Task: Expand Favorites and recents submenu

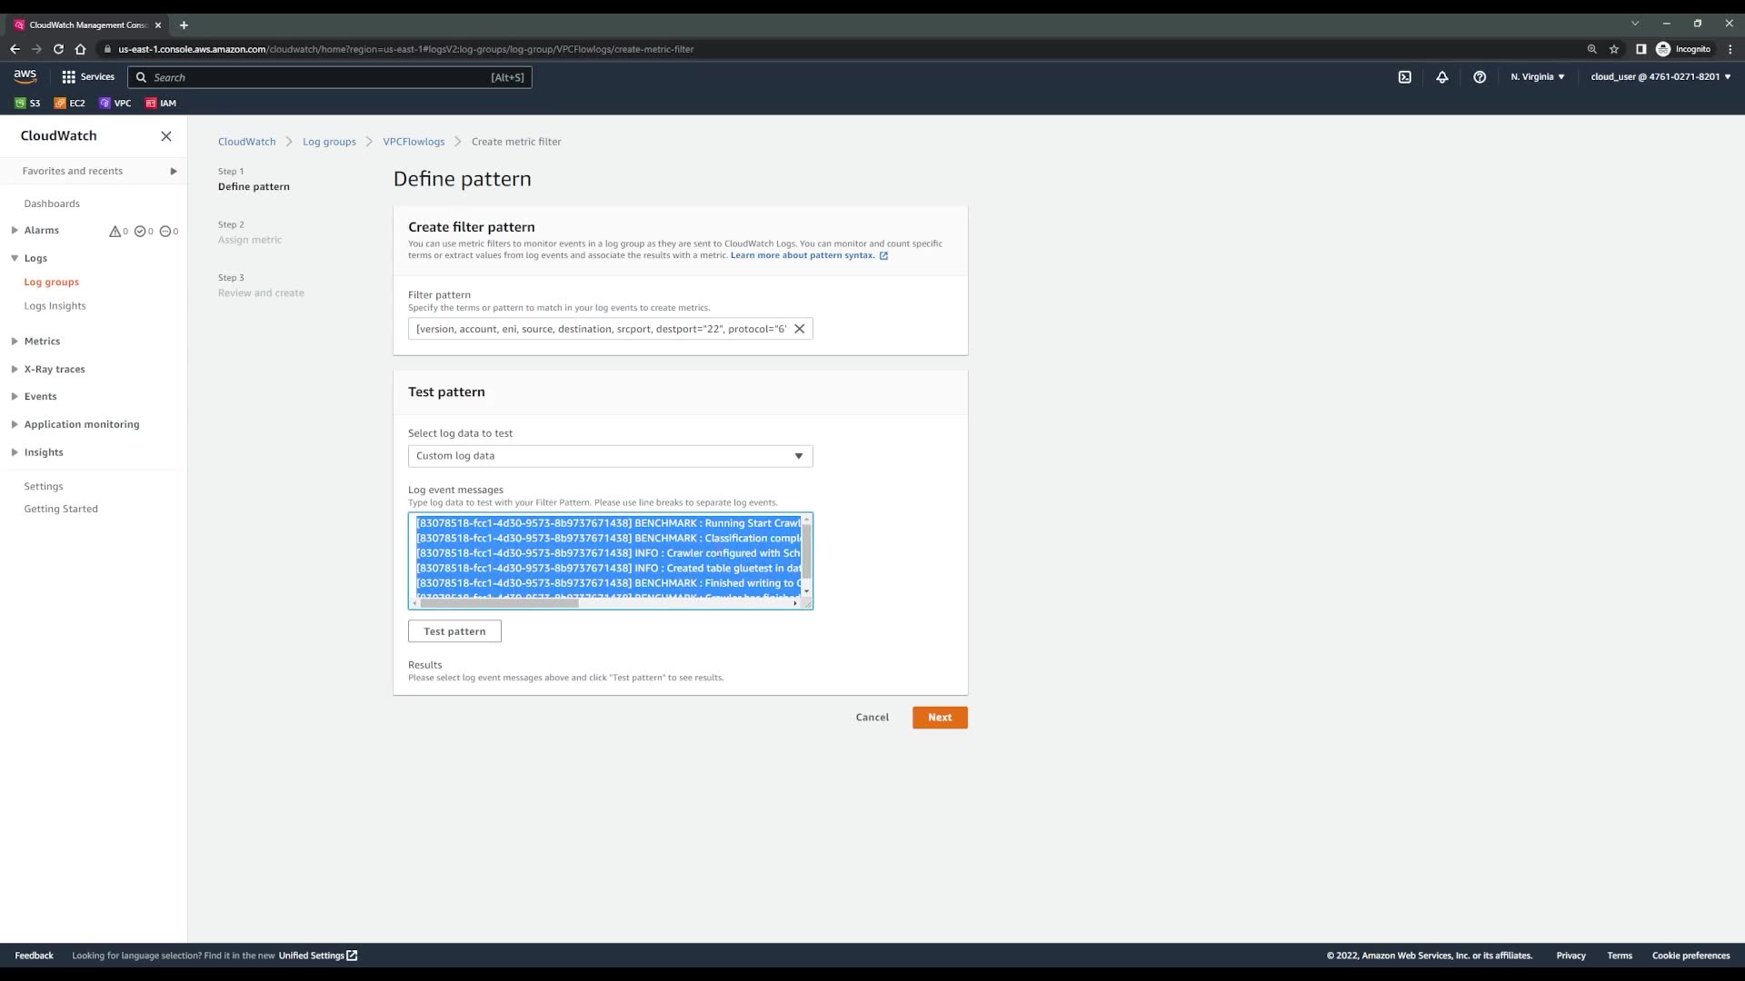Action: (173, 171)
